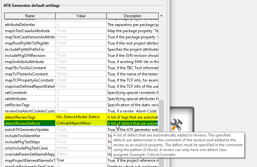Click the setConstants value cell

[x=81, y=93]
